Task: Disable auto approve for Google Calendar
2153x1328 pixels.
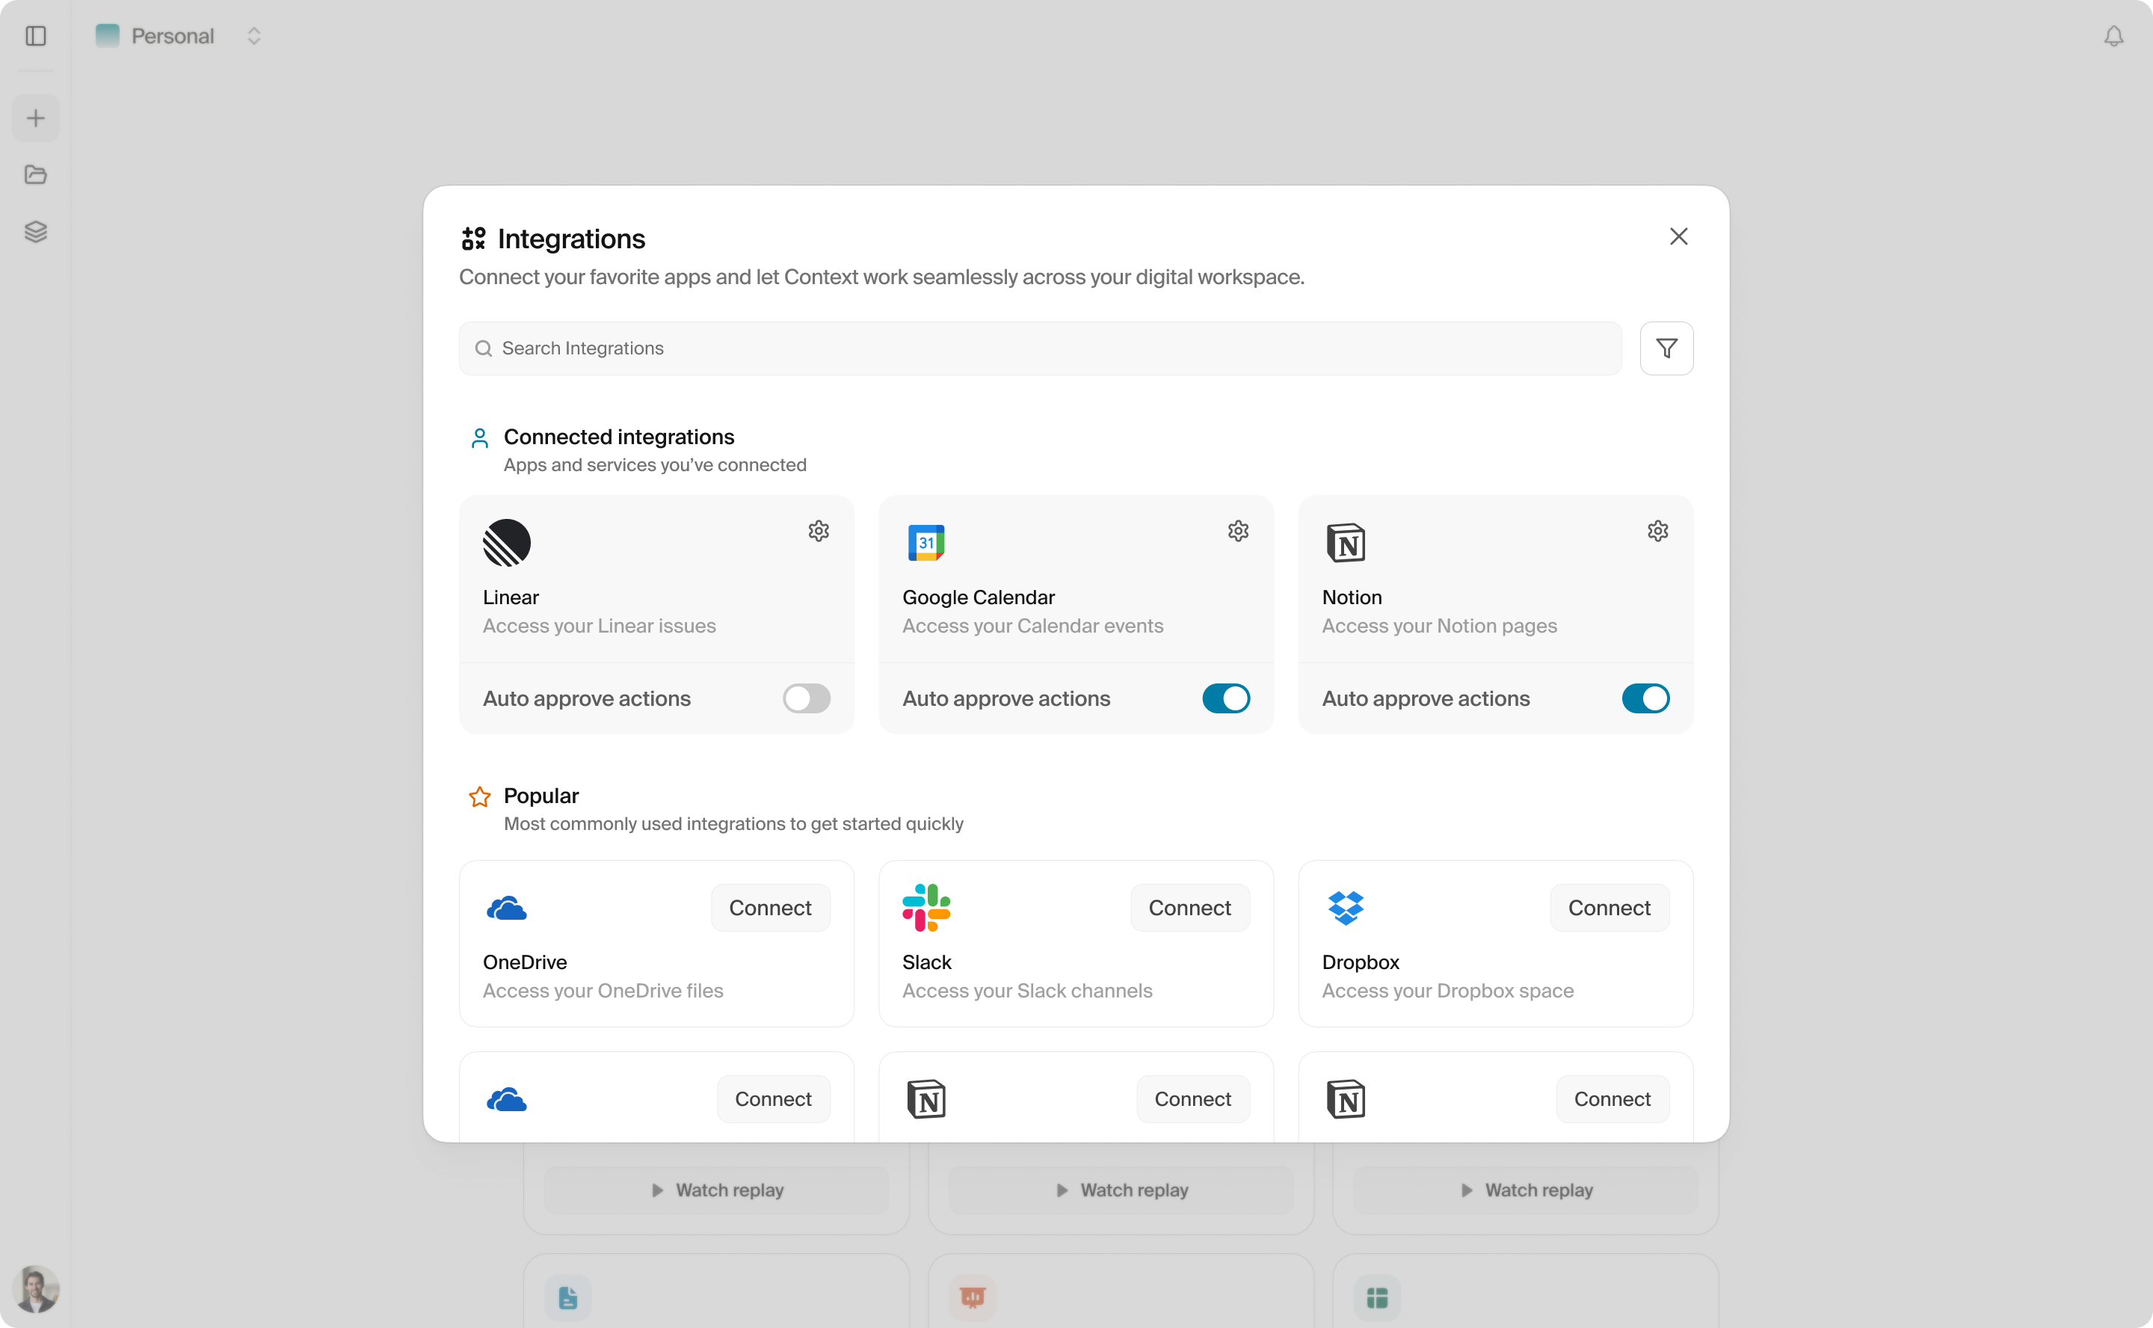Action: click(x=1226, y=698)
